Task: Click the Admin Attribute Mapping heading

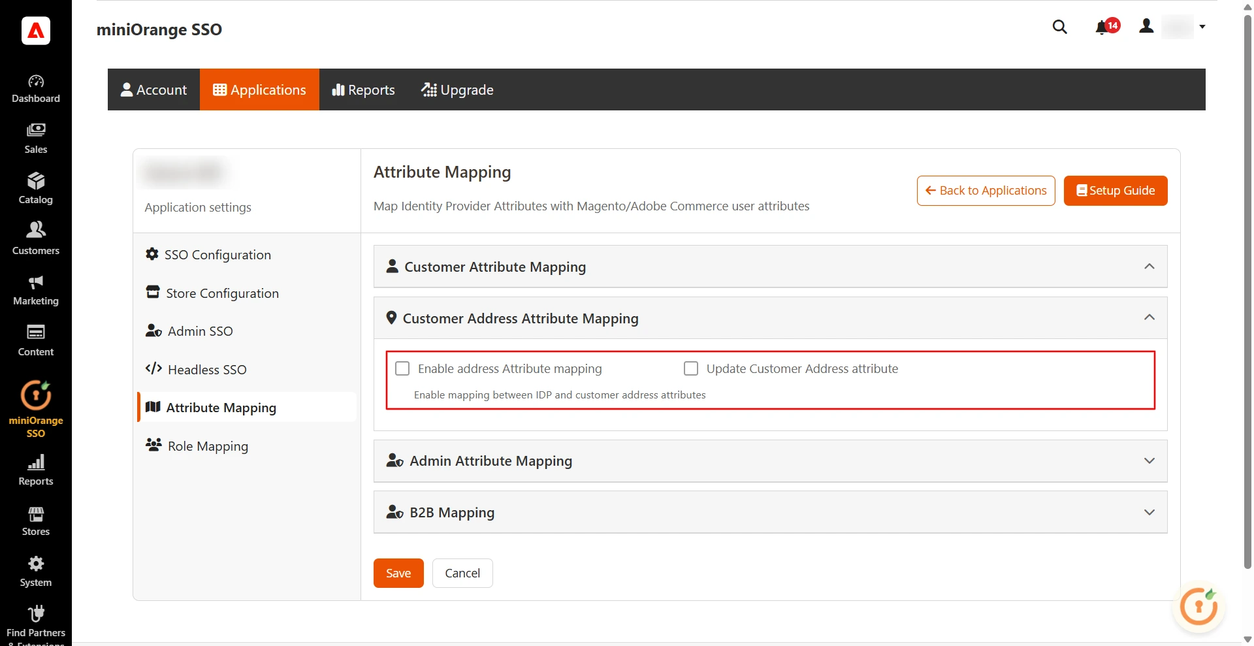Action: pos(490,460)
